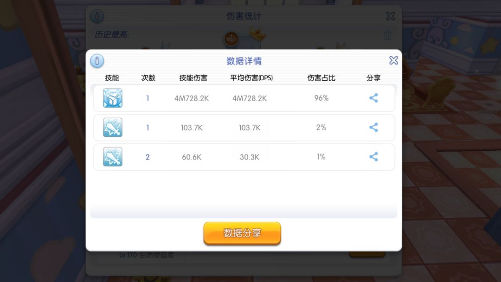Click the 数据分享 button
Viewport: 501px width, 282px height.
(242, 233)
